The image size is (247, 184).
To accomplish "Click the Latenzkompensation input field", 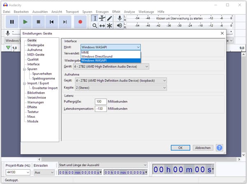I will 101,109.
